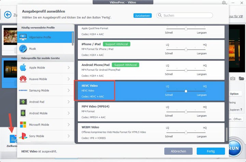Expand Android Mobile profiles chevron
This screenshot has height=162, width=246.
point(69,113)
